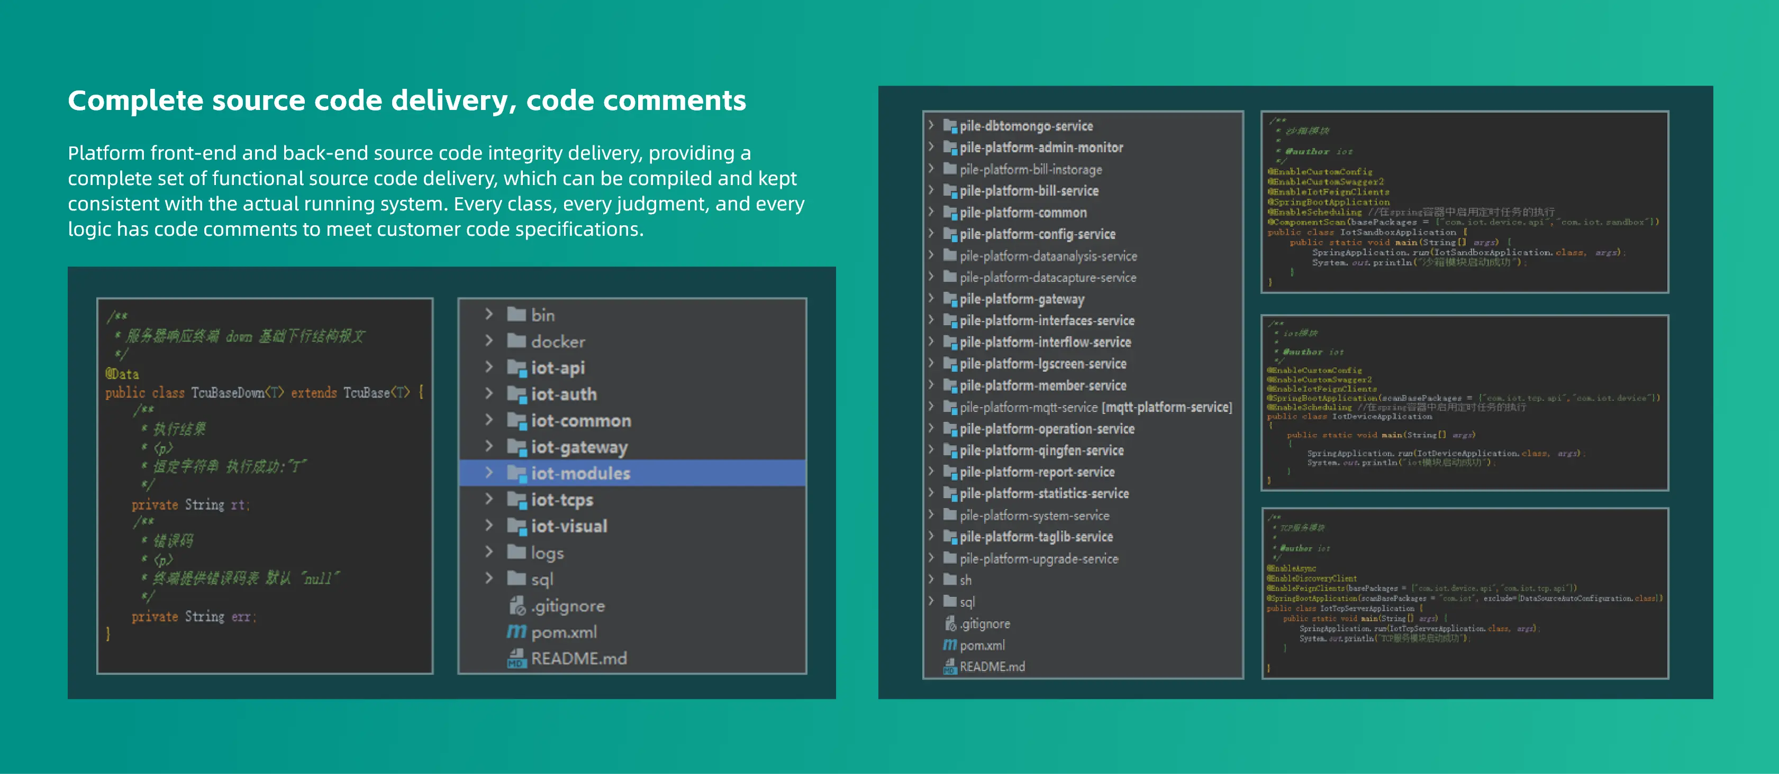Click the iot-api module folder icon
The width and height of the screenshot is (1779, 774).
(516, 367)
